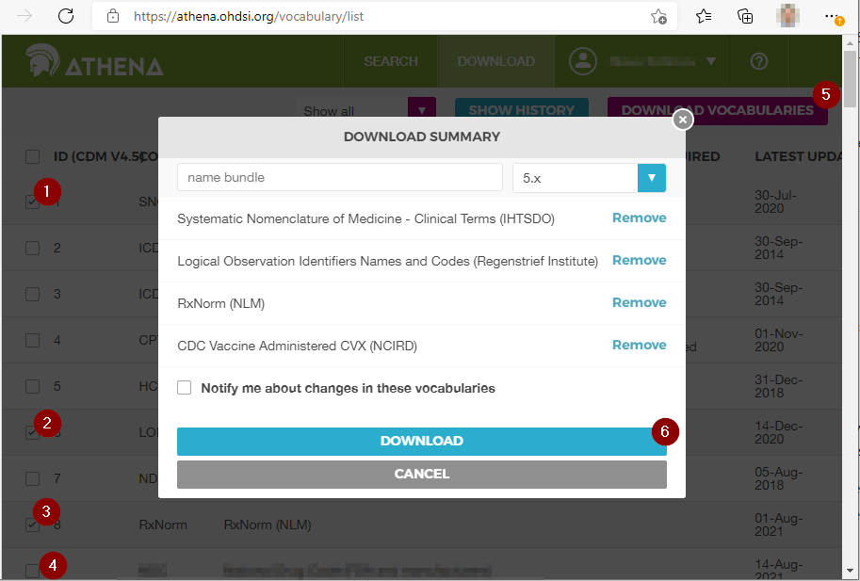Open the browser favorites list icon
860x581 pixels.
click(x=703, y=16)
